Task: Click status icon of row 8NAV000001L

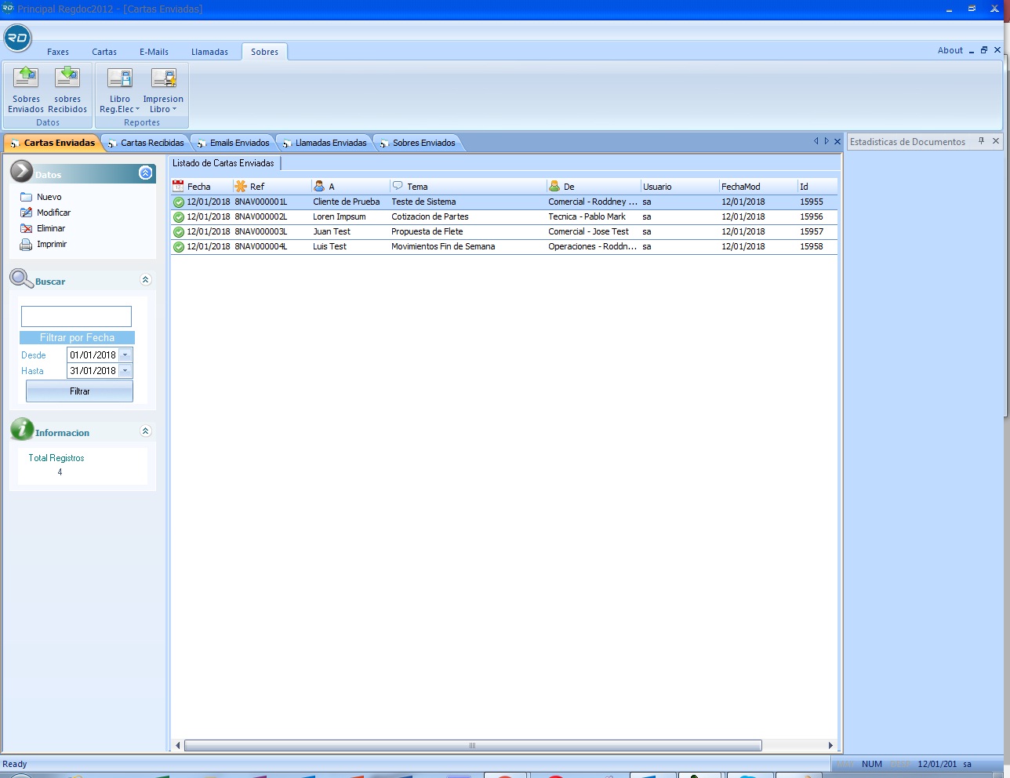Action: pos(179,202)
